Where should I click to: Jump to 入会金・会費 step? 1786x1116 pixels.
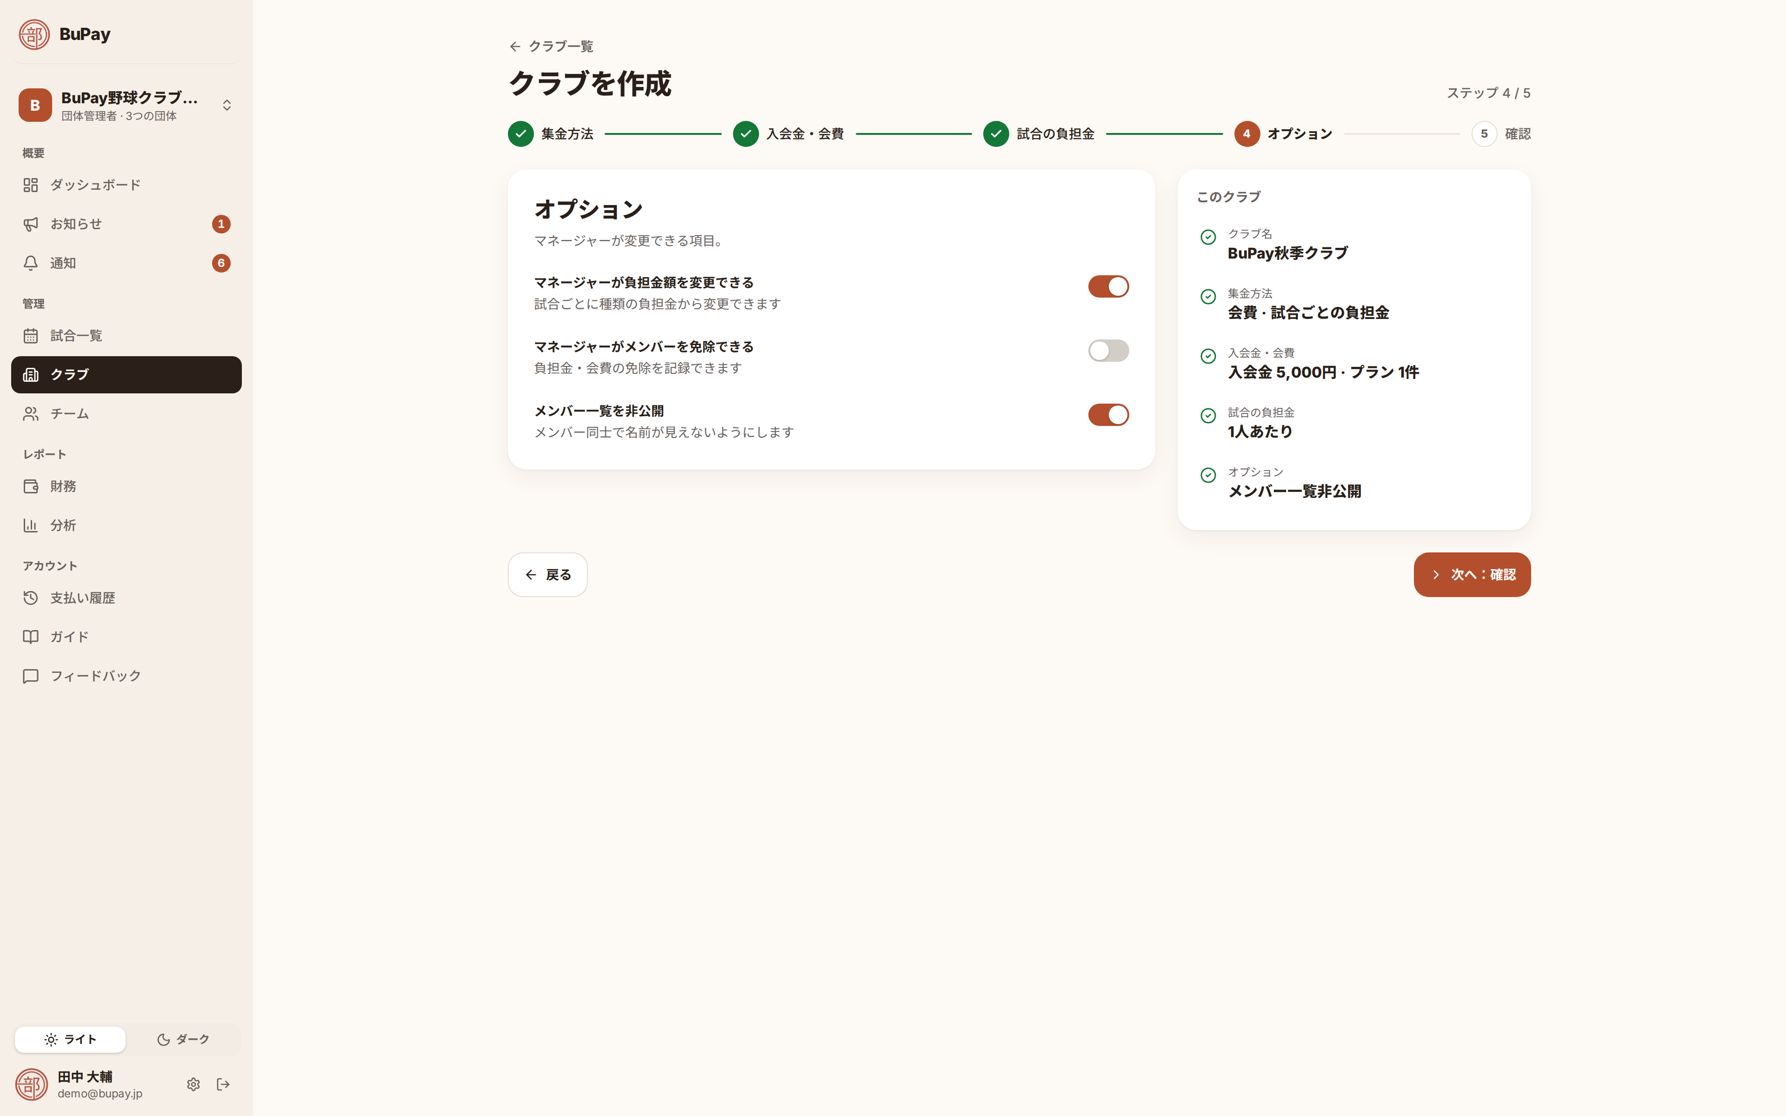click(788, 133)
